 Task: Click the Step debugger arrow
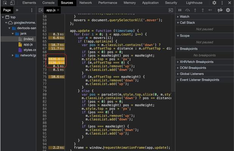point(210,10)
